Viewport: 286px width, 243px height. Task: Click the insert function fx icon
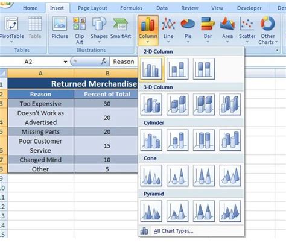(104, 62)
